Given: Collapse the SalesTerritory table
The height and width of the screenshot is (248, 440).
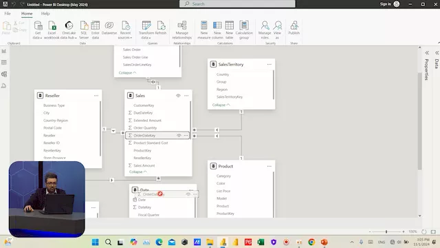Looking at the screenshot, I should point(221,105).
